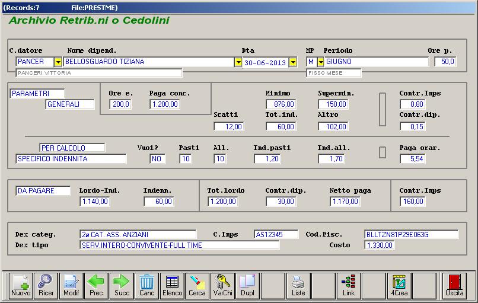Click the FISSO MESE greyed field
Viewport: 478px width, 303px height.
click(334, 73)
